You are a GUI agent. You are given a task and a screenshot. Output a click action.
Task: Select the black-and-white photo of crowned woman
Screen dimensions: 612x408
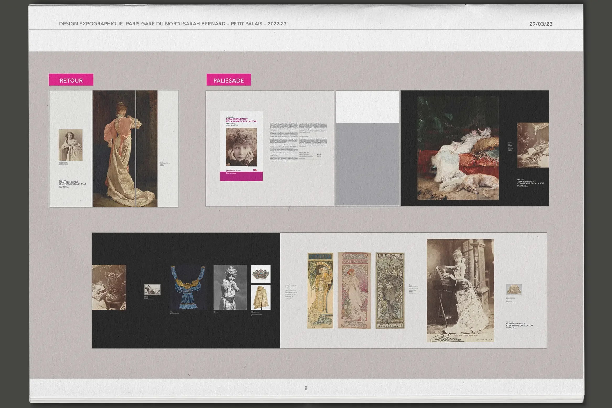tap(230, 287)
